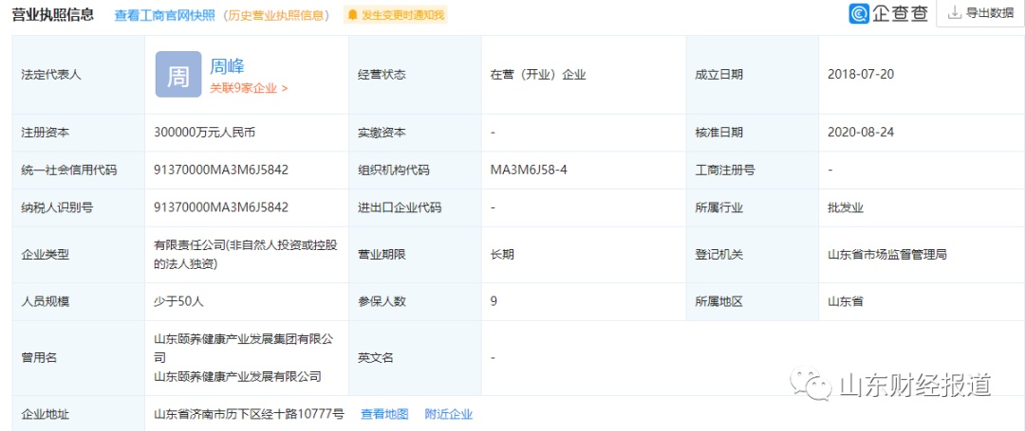The height and width of the screenshot is (431, 1025).
Task: Click the WeChat watermark icon
Action: tap(811, 386)
